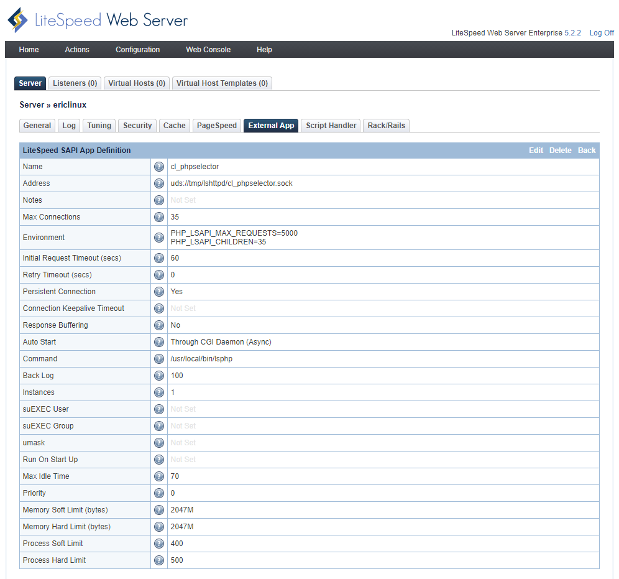View help about Max Connections
The image size is (619, 579).
pyautogui.click(x=159, y=216)
